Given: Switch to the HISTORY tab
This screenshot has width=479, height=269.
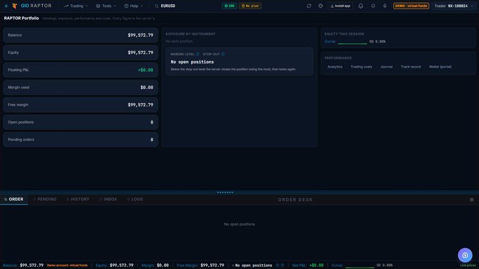Looking at the screenshot, I should [x=78, y=199].
